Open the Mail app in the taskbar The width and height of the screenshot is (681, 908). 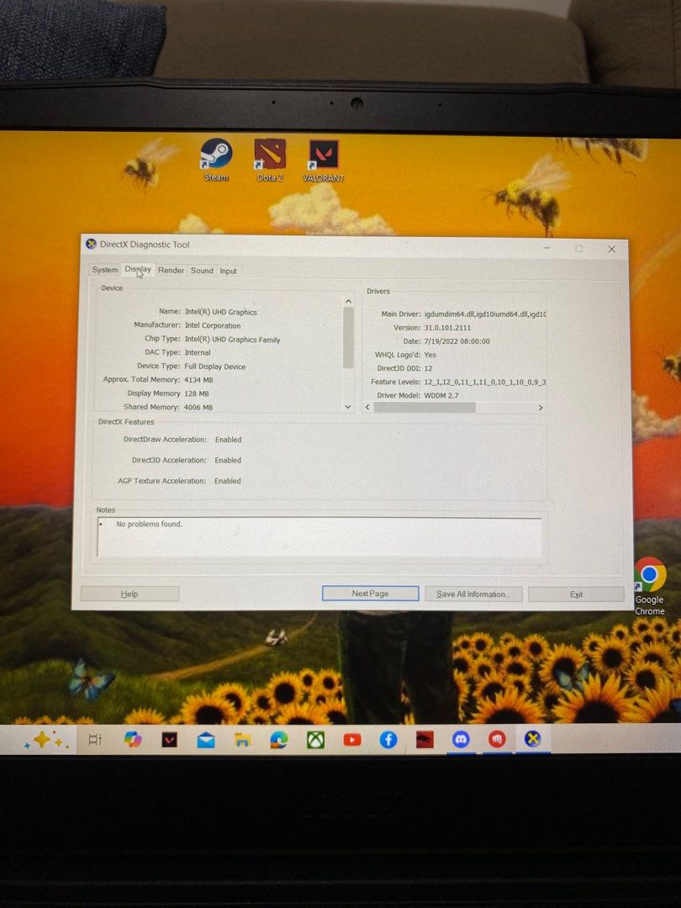coord(206,740)
